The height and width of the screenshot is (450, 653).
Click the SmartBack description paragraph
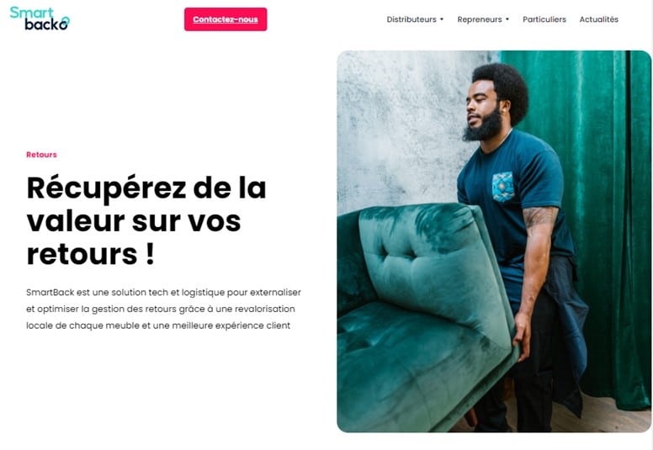pos(163,309)
